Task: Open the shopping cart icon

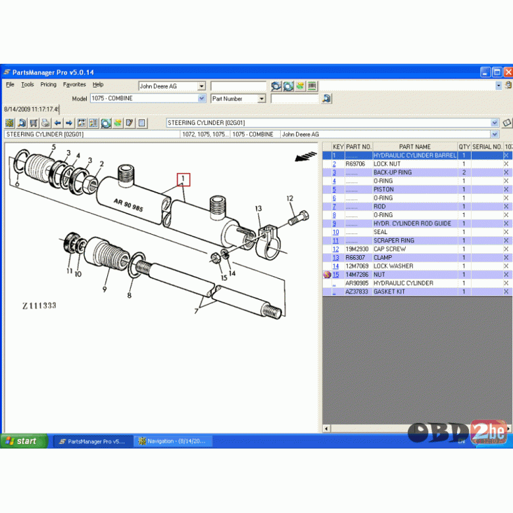Action: click(34, 123)
